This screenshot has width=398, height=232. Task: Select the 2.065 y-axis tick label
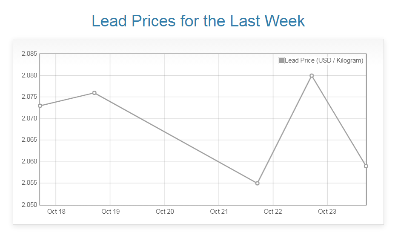[x=29, y=140]
